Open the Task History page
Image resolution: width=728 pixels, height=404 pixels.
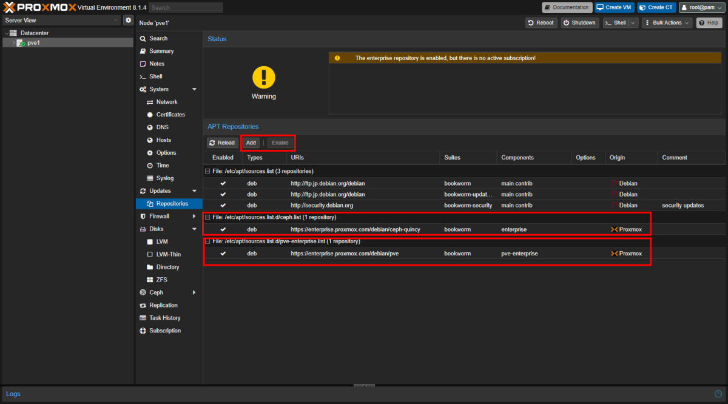(x=169, y=318)
